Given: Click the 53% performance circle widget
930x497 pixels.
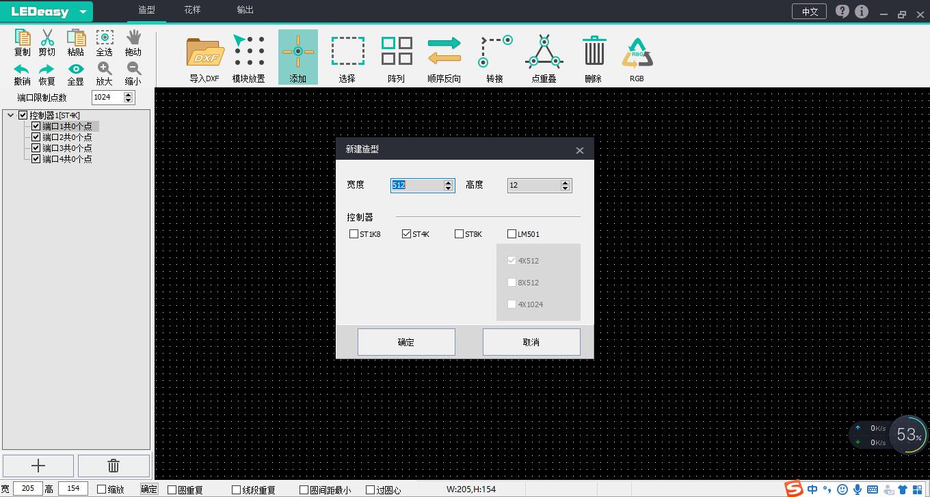Looking at the screenshot, I should point(908,434).
